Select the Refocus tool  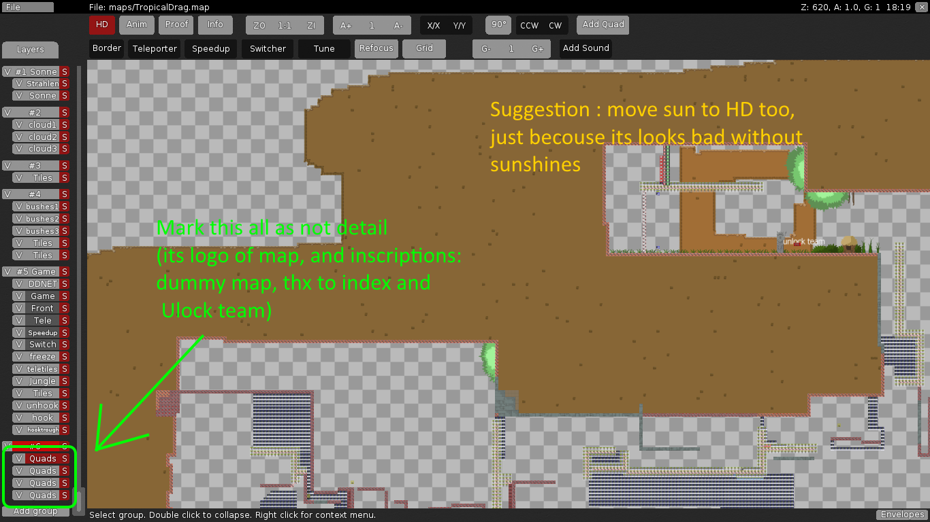pyautogui.click(x=376, y=48)
